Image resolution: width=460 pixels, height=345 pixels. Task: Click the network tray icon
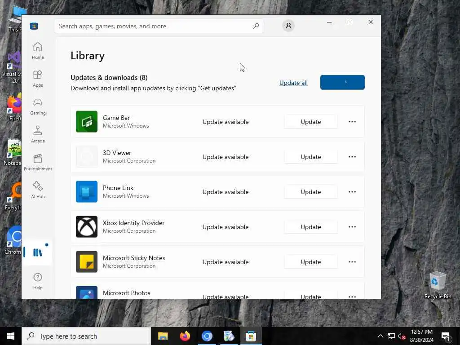391,336
